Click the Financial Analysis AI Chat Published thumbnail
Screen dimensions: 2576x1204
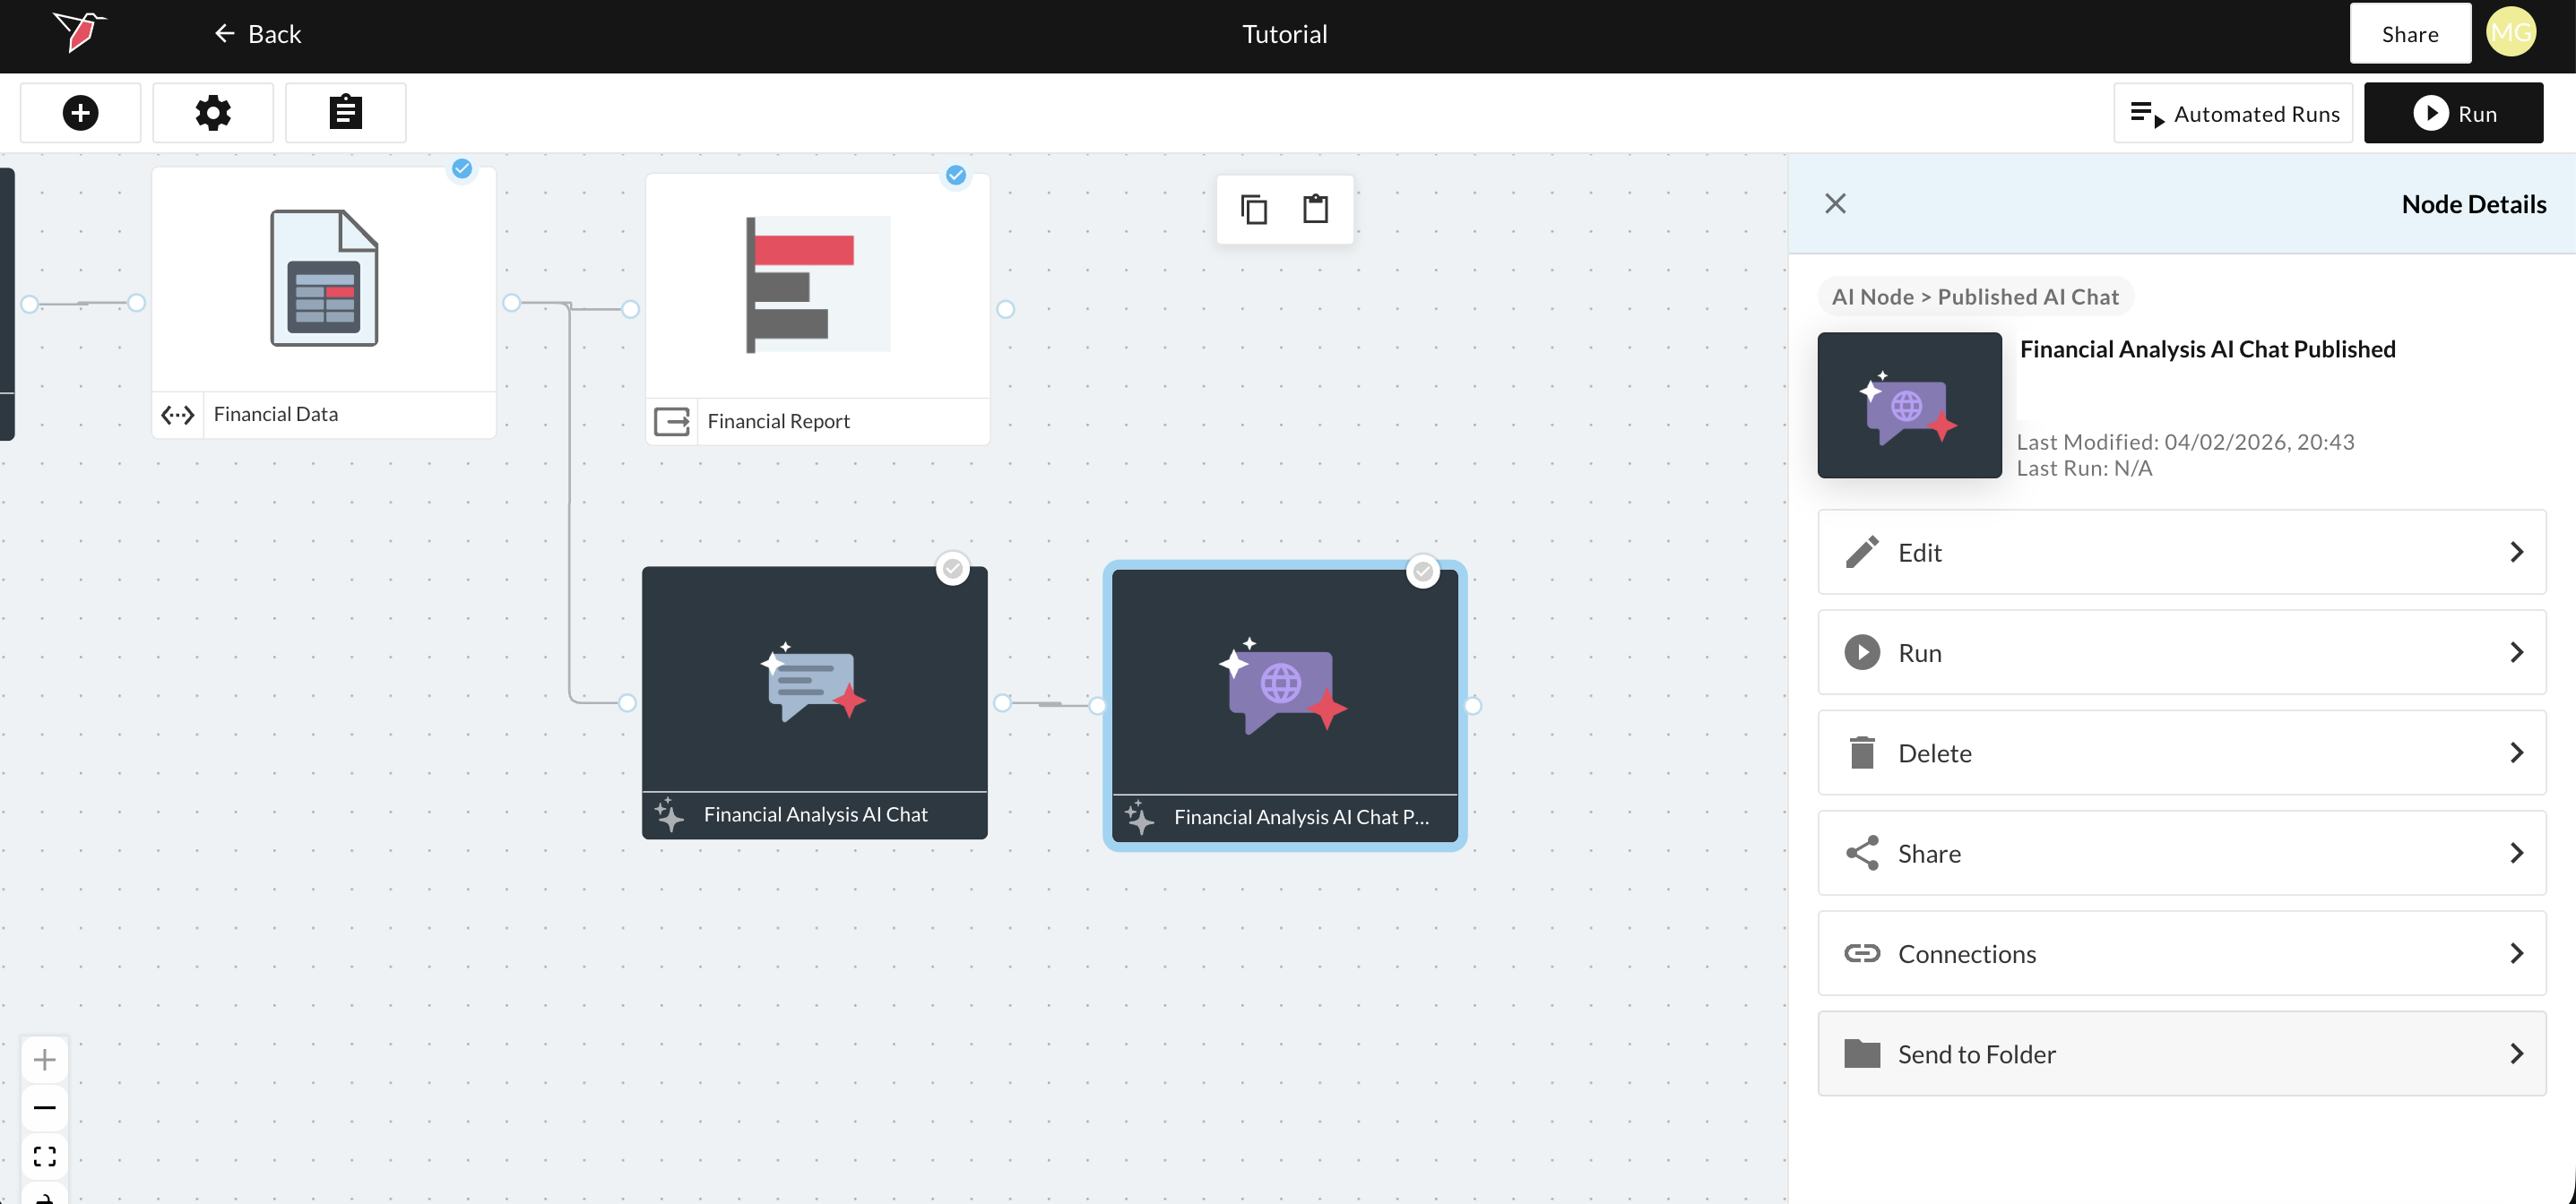1908,405
